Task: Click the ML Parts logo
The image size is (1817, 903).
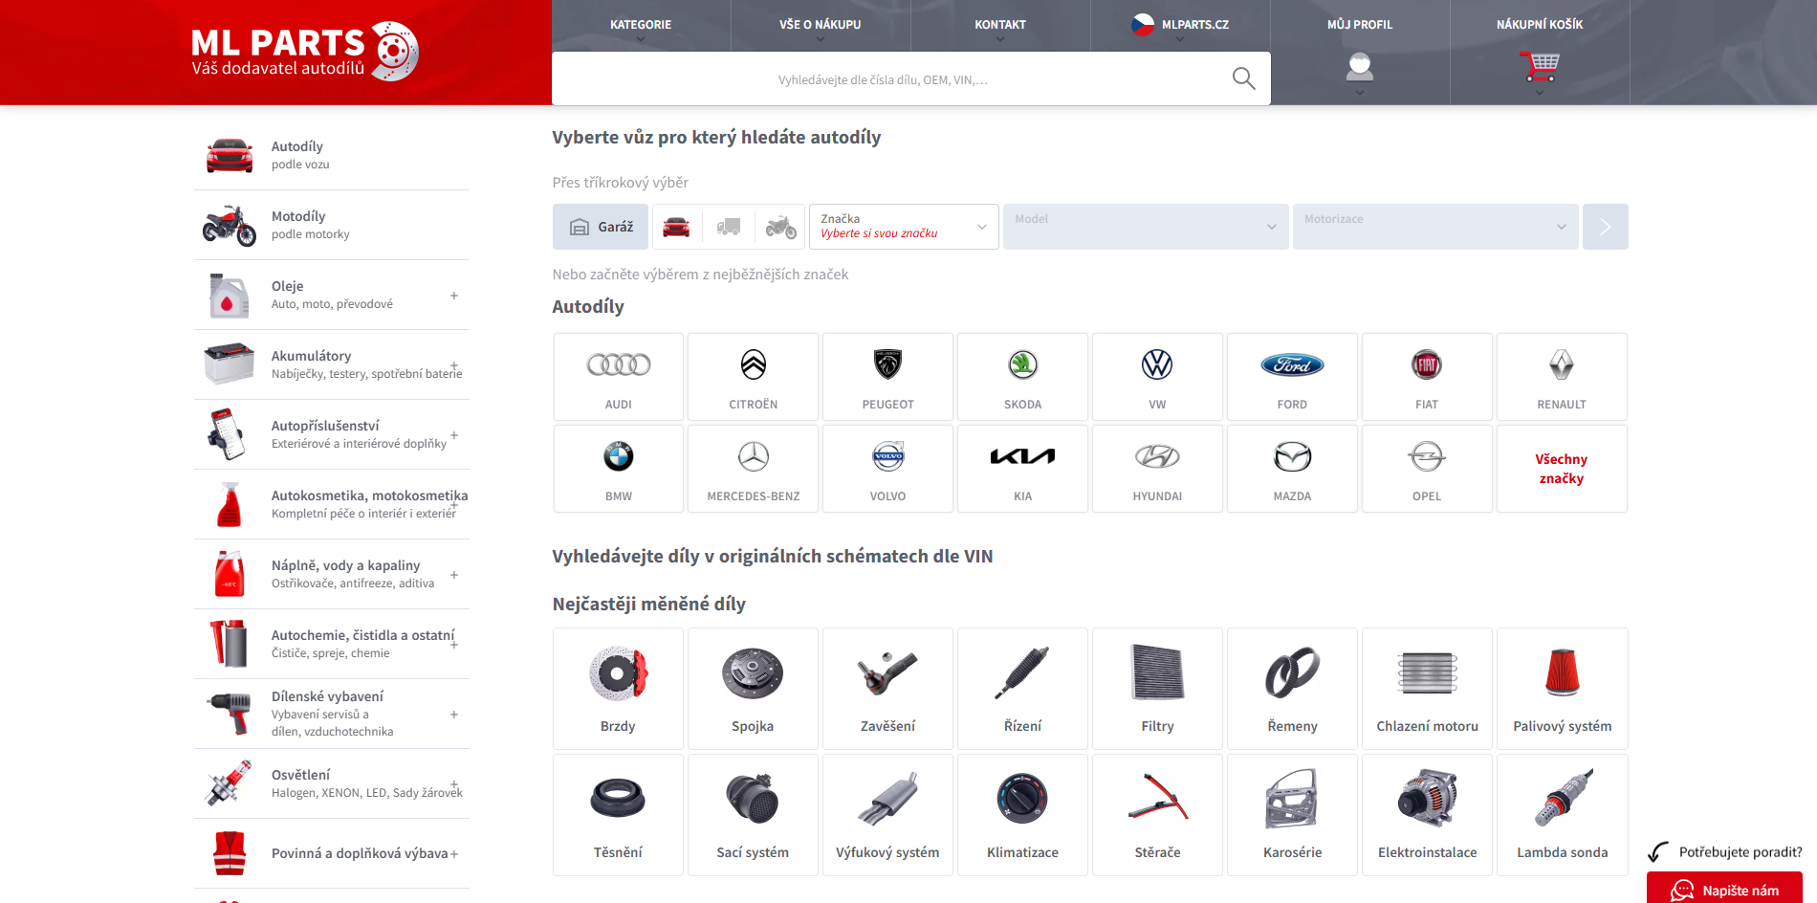Action: pos(304,52)
